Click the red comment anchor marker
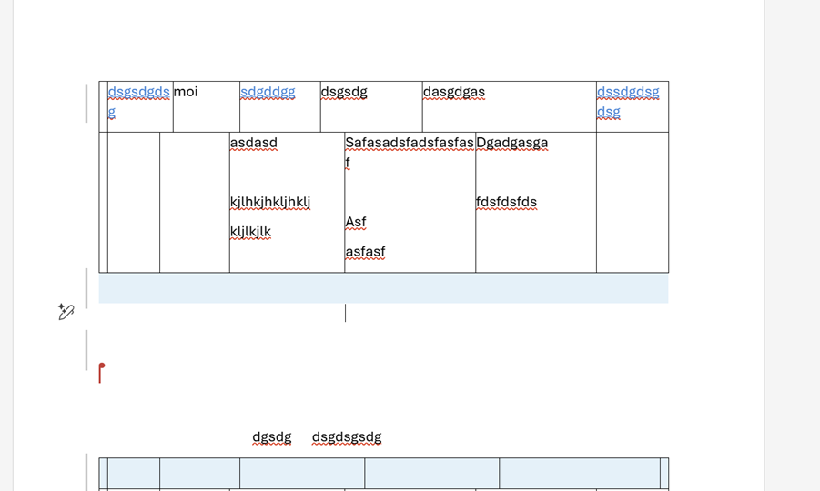The width and height of the screenshot is (820, 491). [101, 373]
